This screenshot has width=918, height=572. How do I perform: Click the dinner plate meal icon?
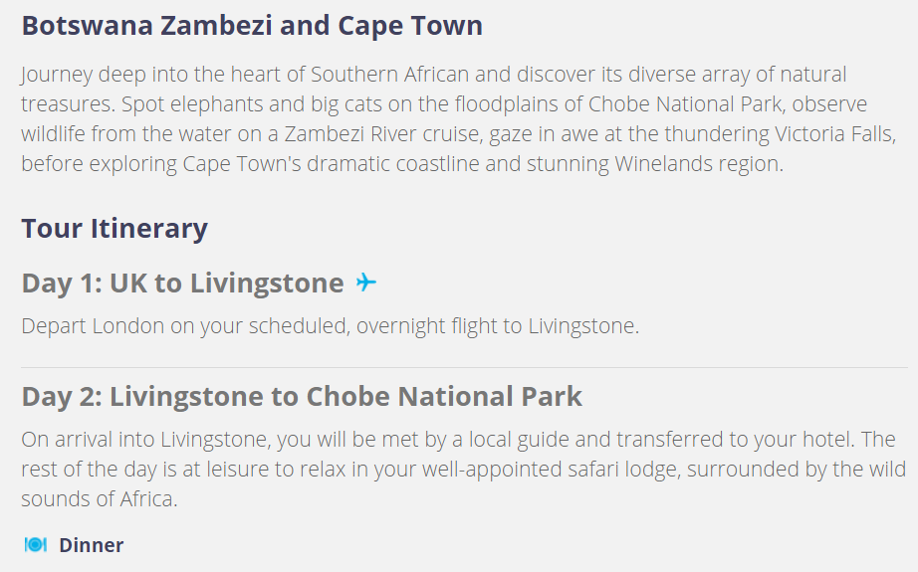[x=35, y=545]
